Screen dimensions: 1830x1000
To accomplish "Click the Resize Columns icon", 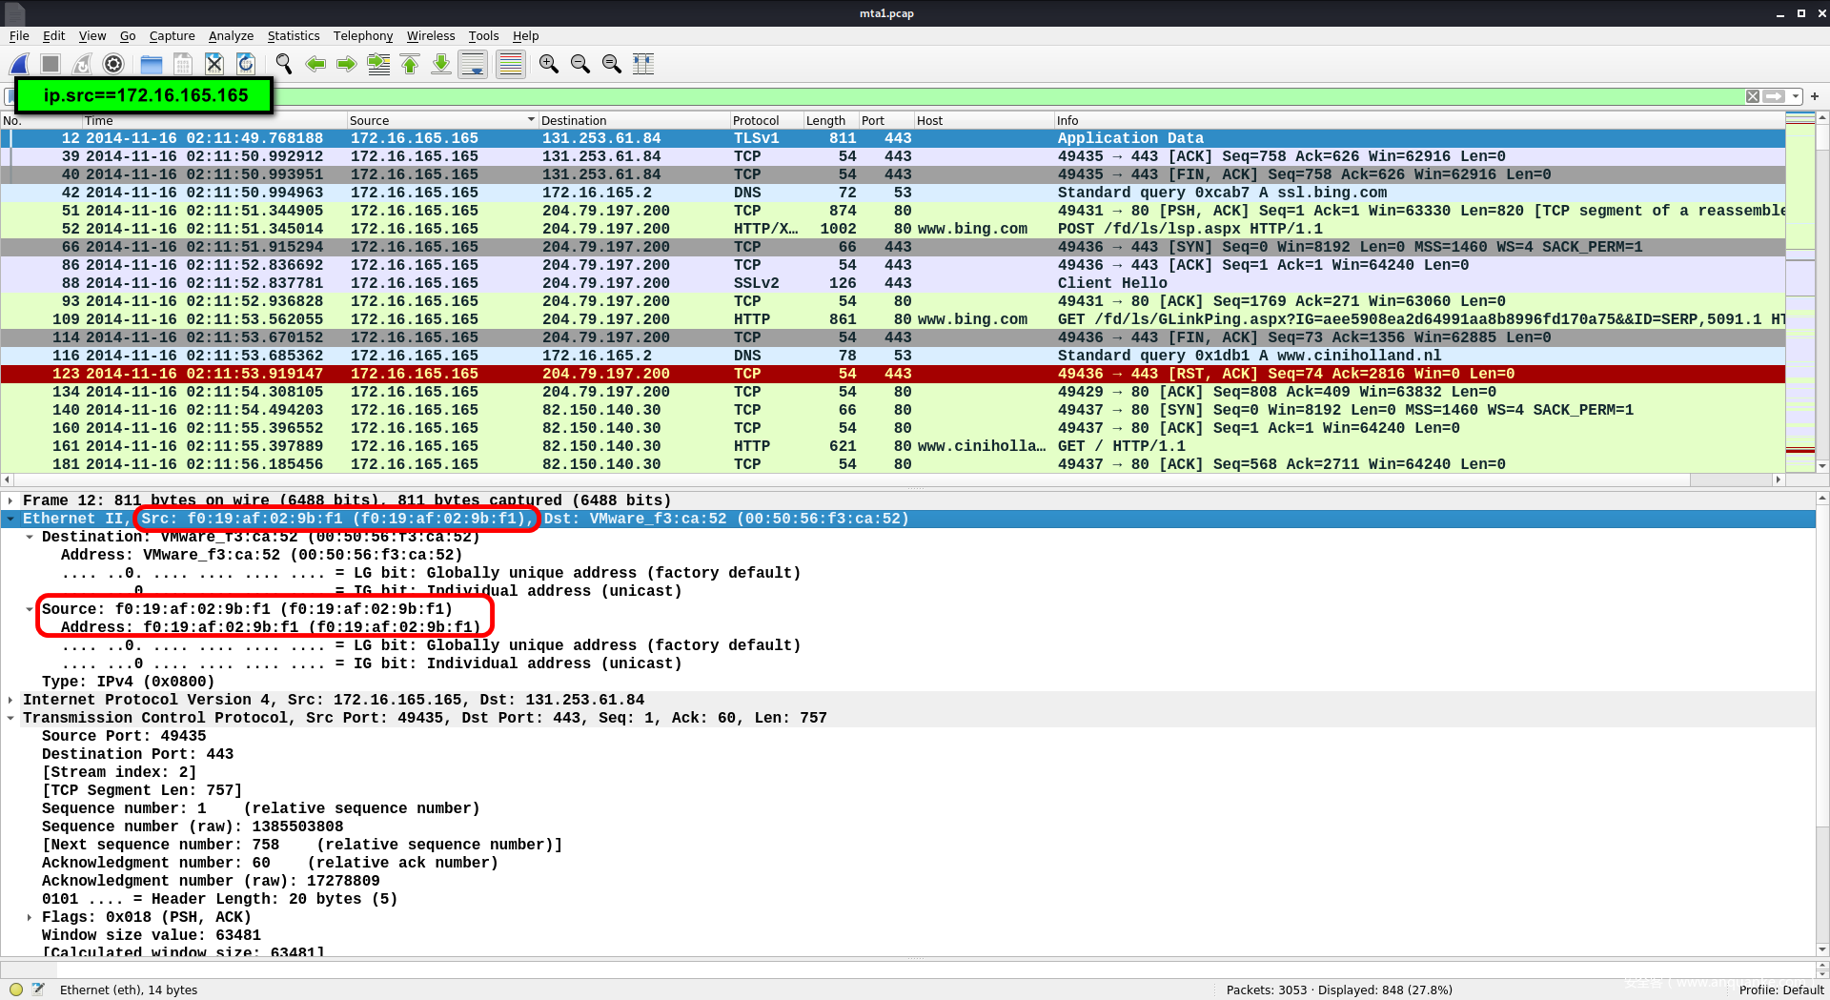I will click(x=643, y=64).
